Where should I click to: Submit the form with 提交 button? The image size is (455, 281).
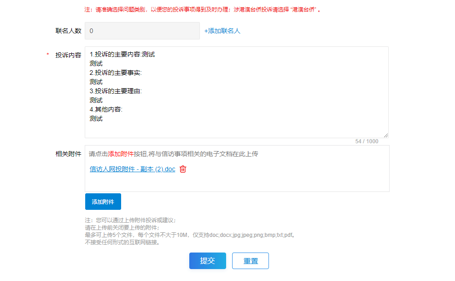tap(207, 261)
